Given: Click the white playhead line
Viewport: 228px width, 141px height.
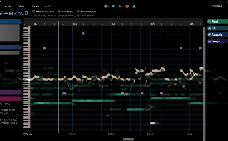Looking at the screenshot, I should pos(58,77).
